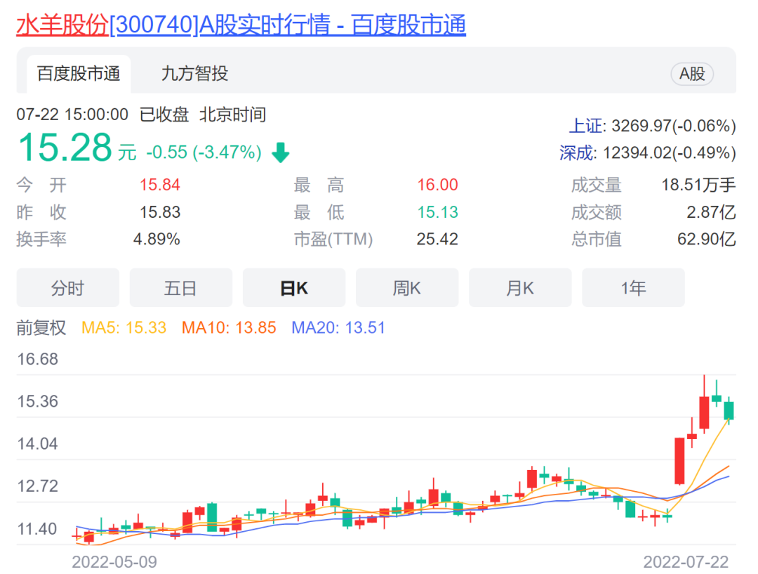Screen dimensions: 758x574
Task: Click the 今开 value 15.84
Action: [x=160, y=185]
